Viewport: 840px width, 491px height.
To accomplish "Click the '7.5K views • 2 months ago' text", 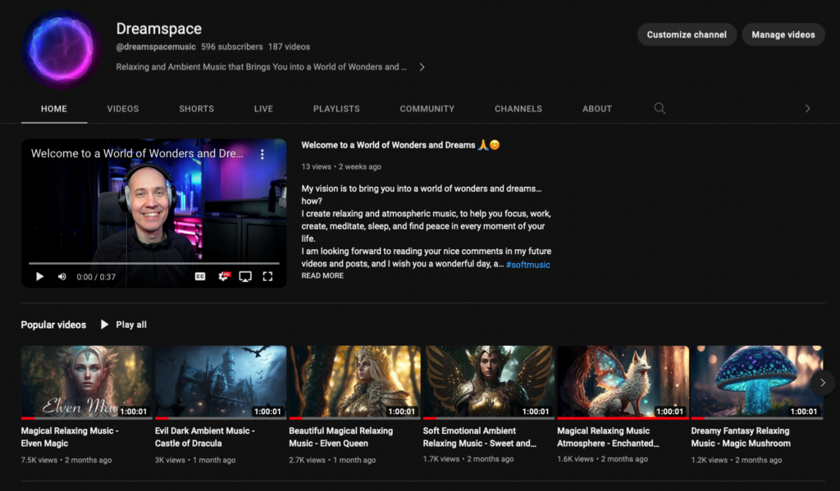I will coord(66,460).
